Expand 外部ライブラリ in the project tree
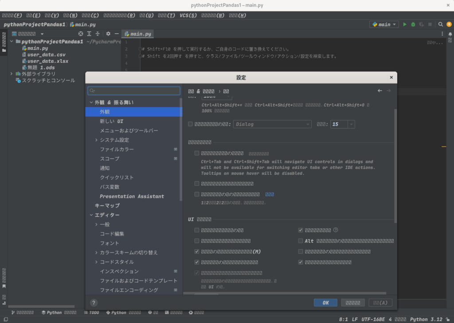 click(12, 74)
